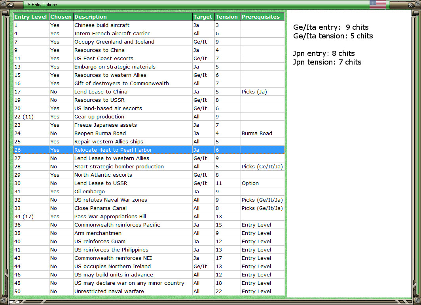Select US may build units in advance
Screen dimensions: 421x305
[149, 275]
